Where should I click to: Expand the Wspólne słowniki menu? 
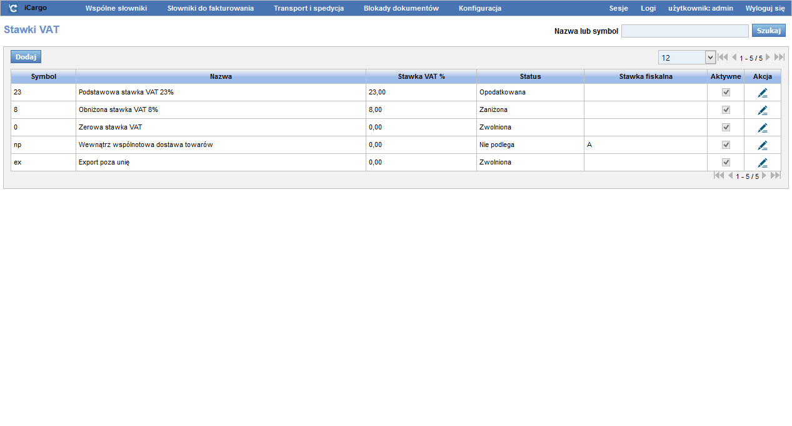(116, 8)
